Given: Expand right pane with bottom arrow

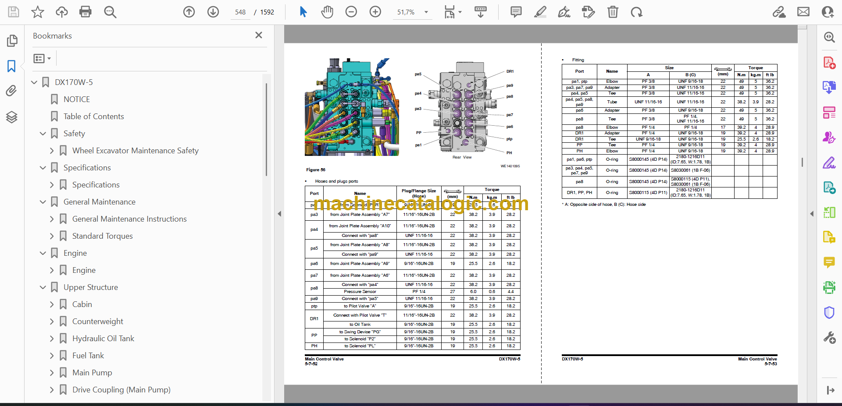Looking at the screenshot, I should coord(830,390).
